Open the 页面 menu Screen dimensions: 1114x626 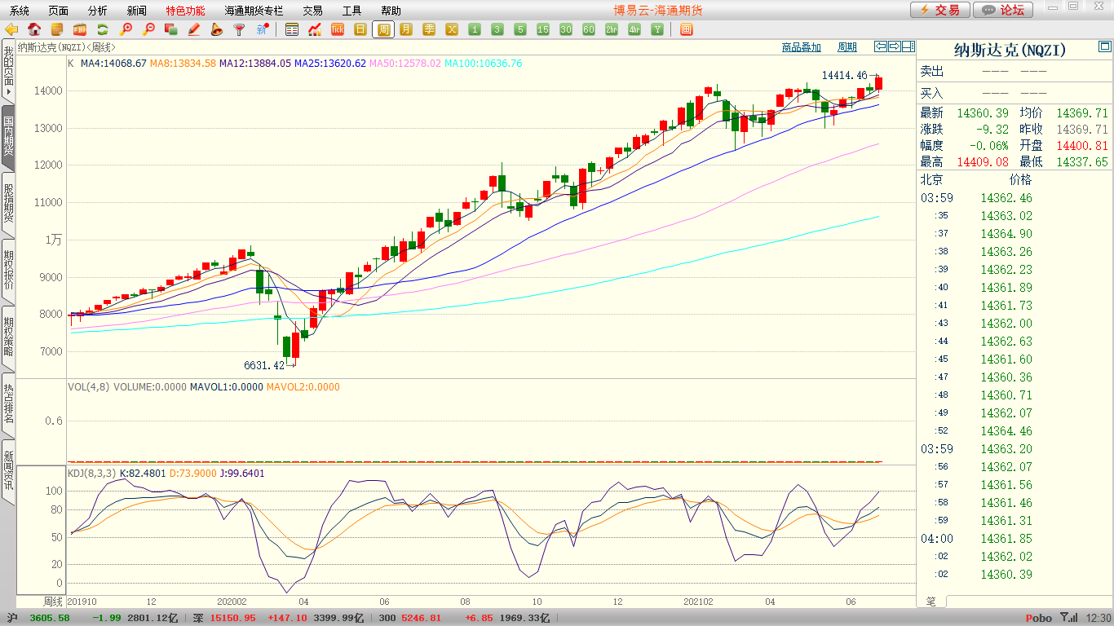pyautogui.click(x=58, y=11)
